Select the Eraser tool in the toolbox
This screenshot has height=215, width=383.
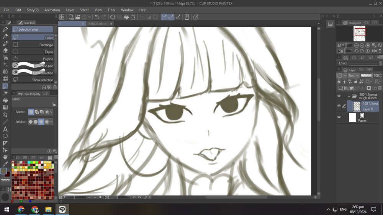click(5, 50)
